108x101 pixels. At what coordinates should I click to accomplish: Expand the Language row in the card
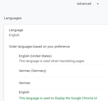[56, 33]
